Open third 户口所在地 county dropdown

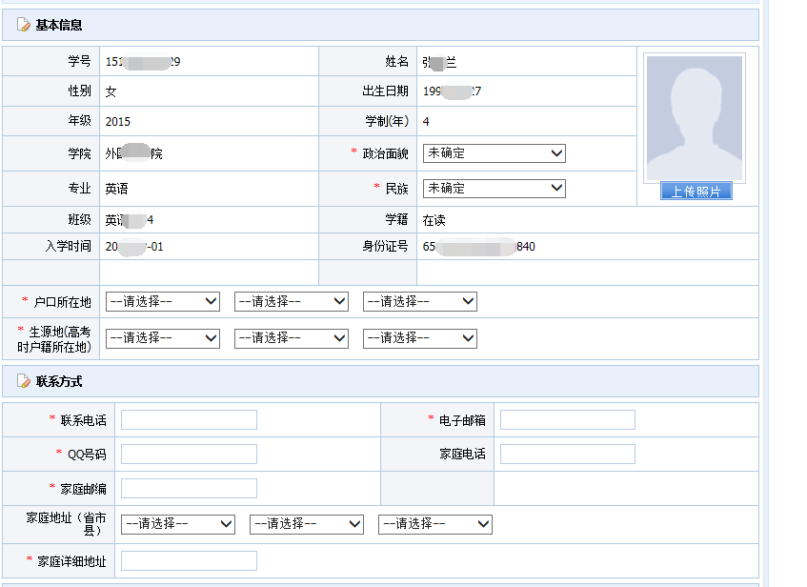(419, 302)
